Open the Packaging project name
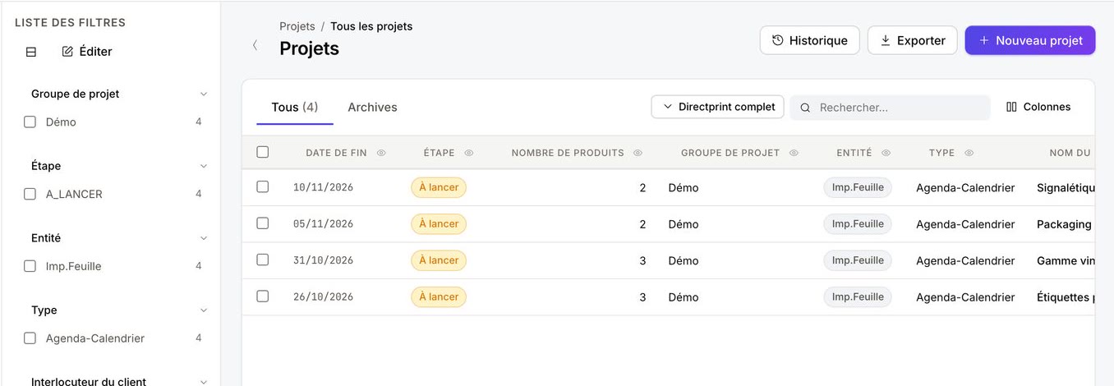 pos(1064,224)
